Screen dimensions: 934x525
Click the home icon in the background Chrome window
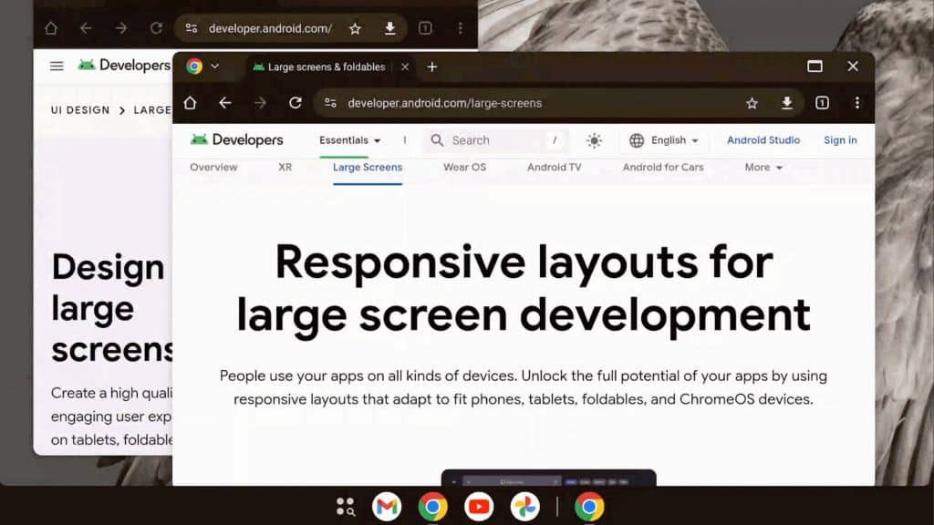(51, 28)
